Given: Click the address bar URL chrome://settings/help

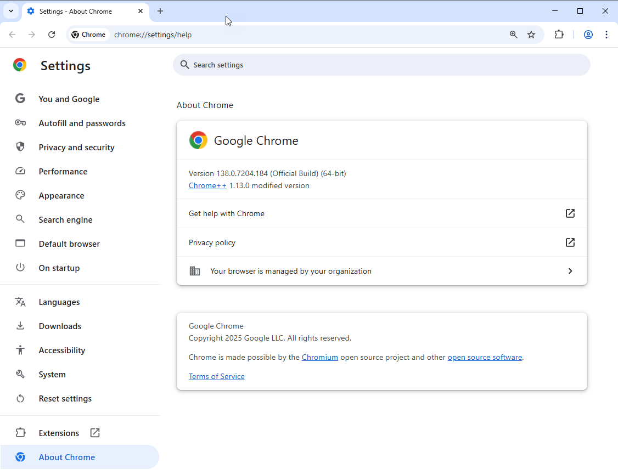Looking at the screenshot, I should (x=153, y=35).
